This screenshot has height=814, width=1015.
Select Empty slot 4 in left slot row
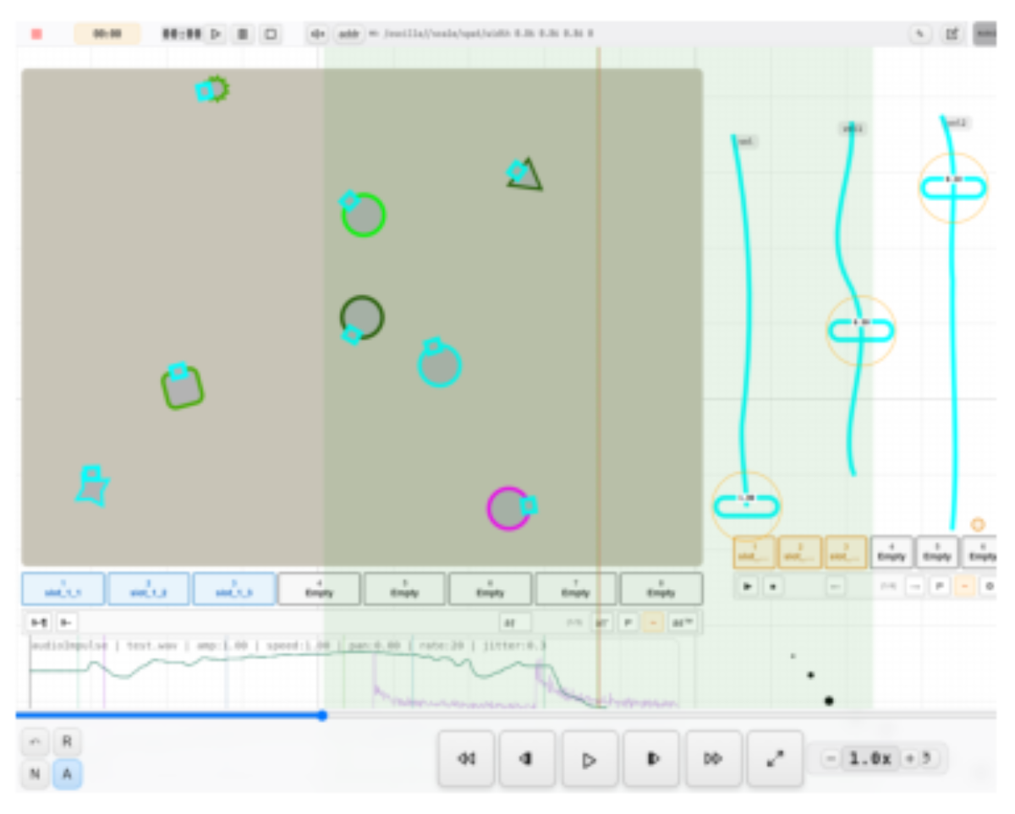[320, 589]
